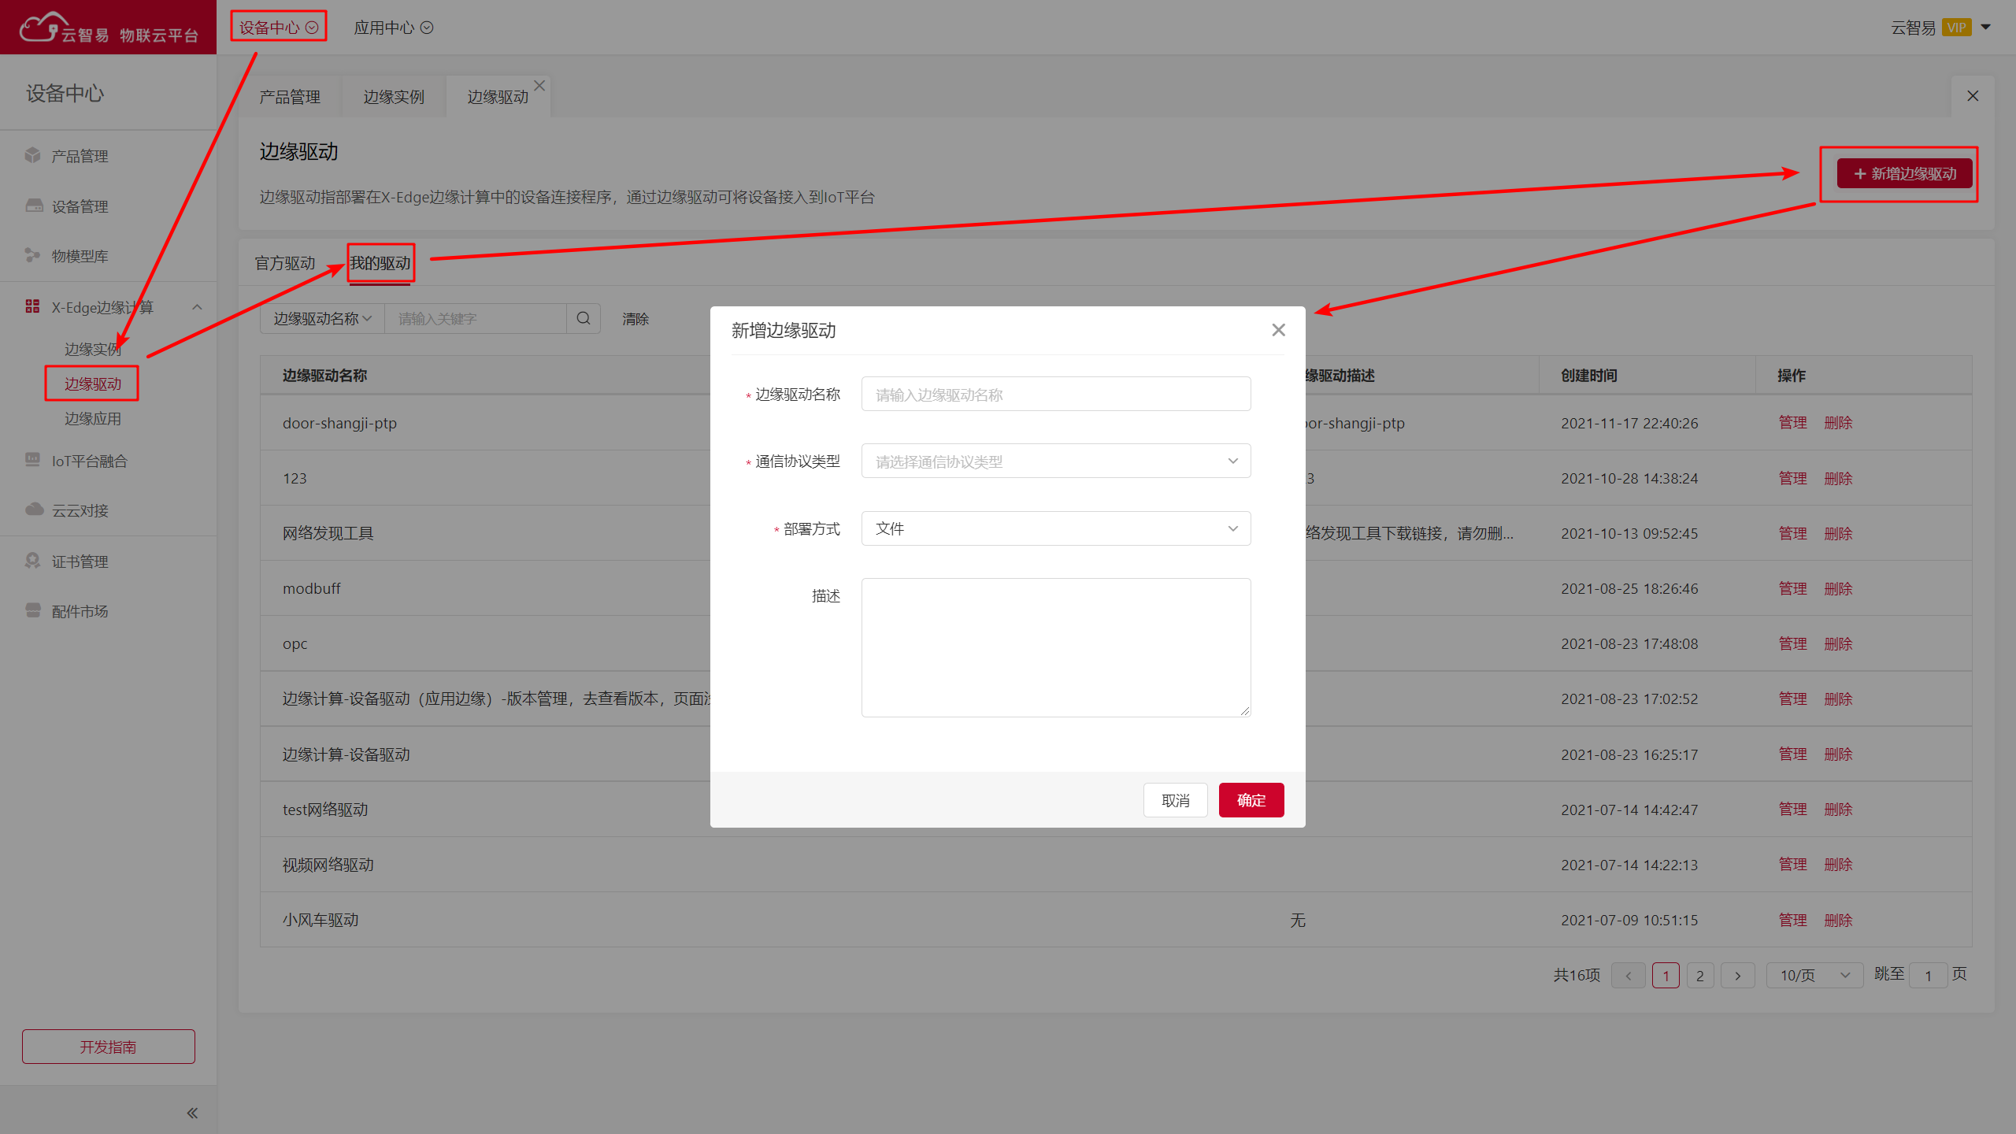
Task: Click the 物模型库 icon in the sidebar
Action: pos(32,255)
